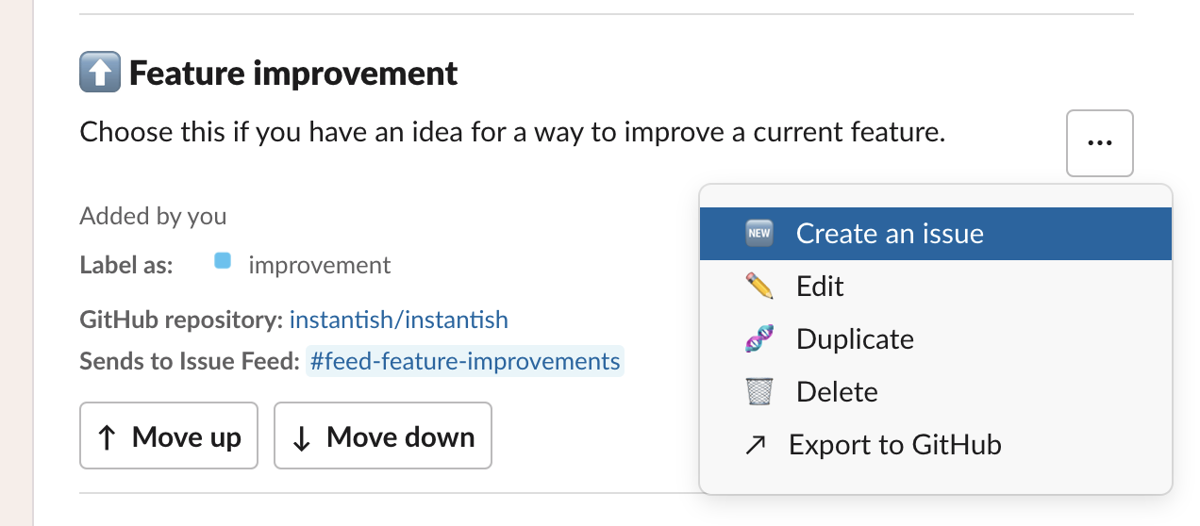Click the pencil Edit icon
Viewport: 1200px width, 526px height.
tap(758, 286)
